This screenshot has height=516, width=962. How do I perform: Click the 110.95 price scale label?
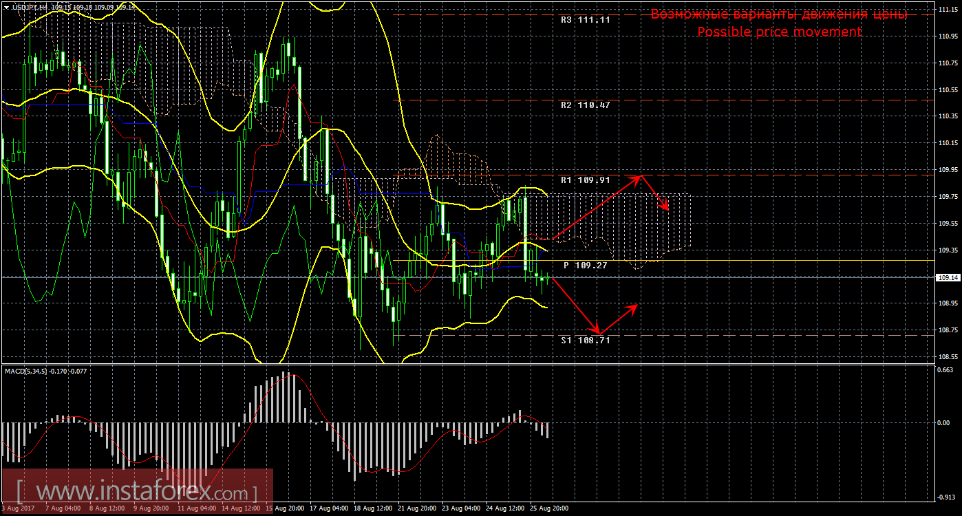(948, 36)
